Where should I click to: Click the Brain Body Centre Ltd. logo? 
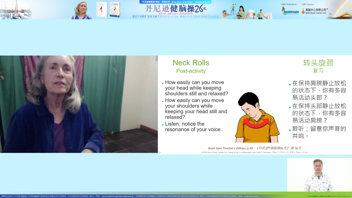click(x=314, y=11)
